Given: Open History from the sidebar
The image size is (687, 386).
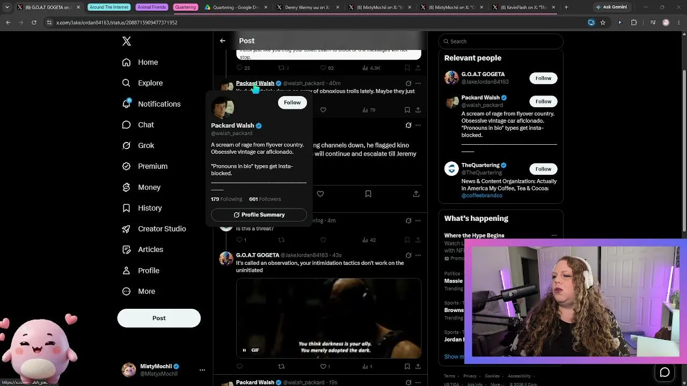Looking at the screenshot, I should pos(142,208).
